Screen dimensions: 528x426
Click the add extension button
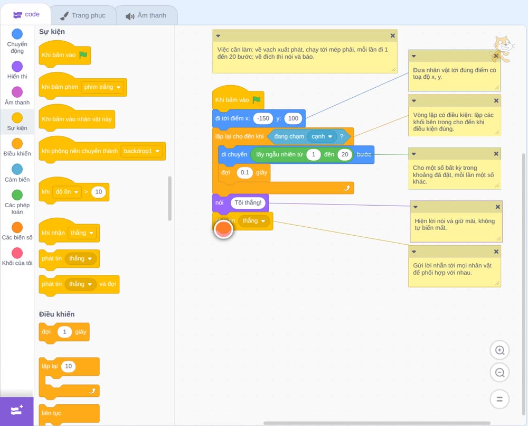tap(16, 411)
